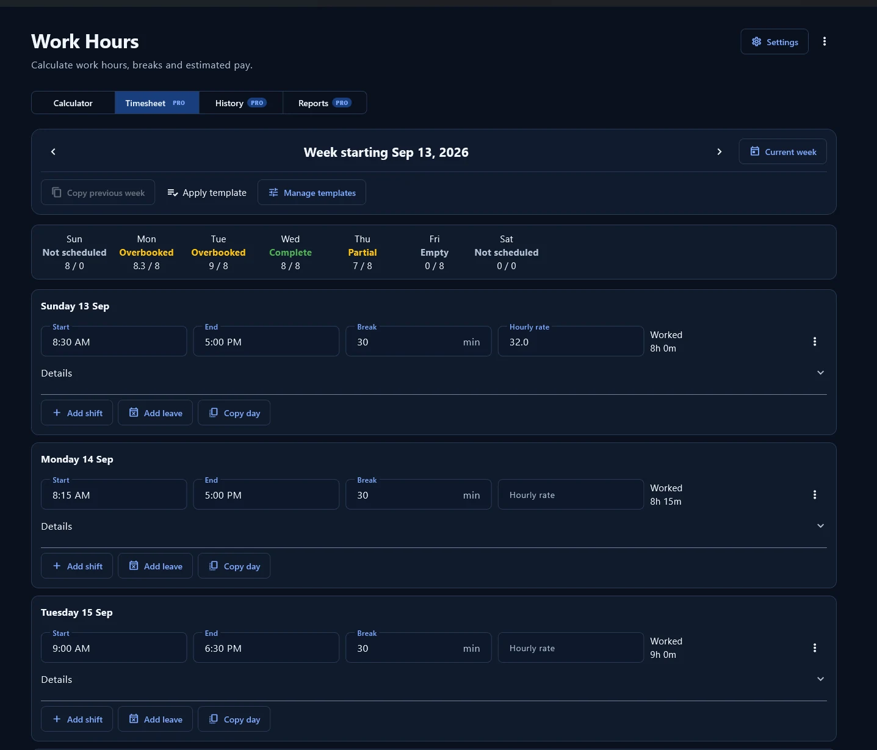Expand the Monday 14 Sep Details section
Screen dimensions: 877x750
pyautogui.click(x=433, y=526)
